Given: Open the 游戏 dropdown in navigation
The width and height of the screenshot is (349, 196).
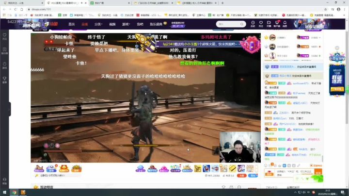Looking at the screenshot, I should (x=126, y=24).
